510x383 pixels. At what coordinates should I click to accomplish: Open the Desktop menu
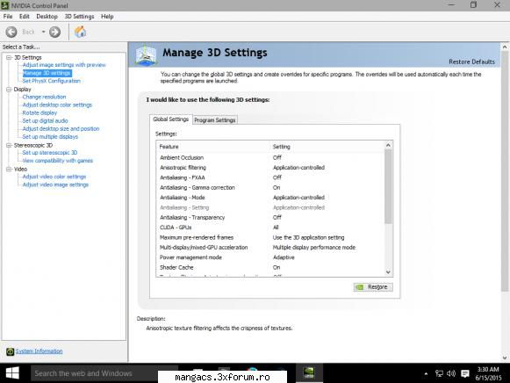point(47,17)
